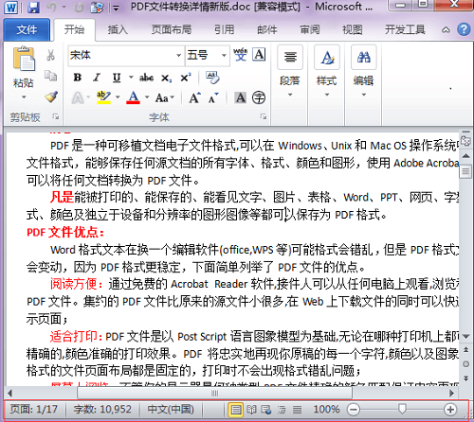Expand the 粘贴 paste options arrow
The image size is (474, 422).
coord(24,97)
